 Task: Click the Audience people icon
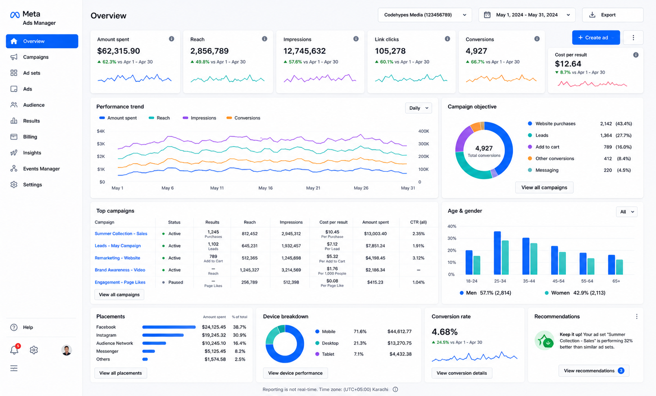pyautogui.click(x=14, y=105)
